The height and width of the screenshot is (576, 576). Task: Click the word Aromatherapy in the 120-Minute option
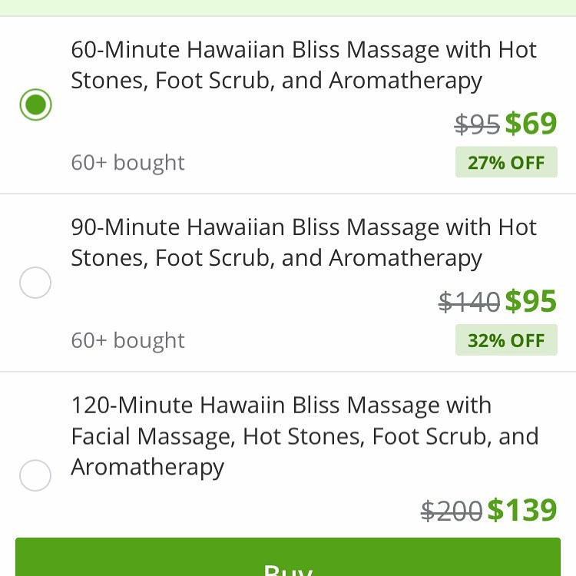pos(147,467)
